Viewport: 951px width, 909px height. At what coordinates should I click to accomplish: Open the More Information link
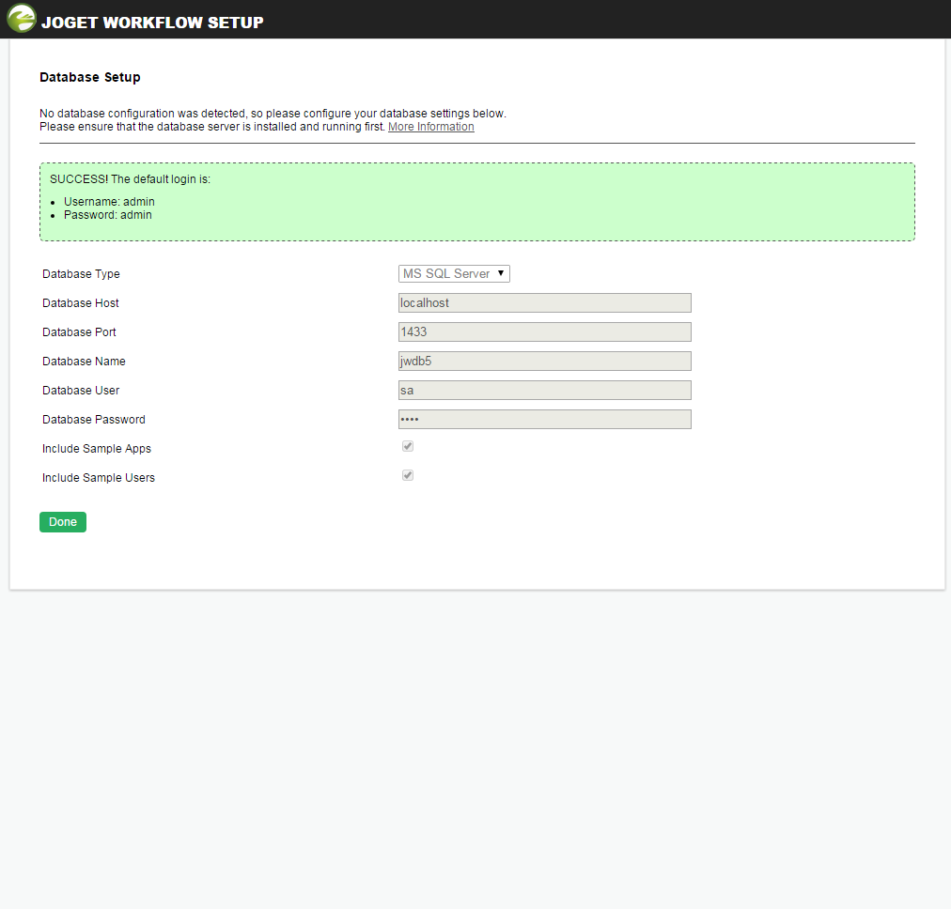pyautogui.click(x=431, y=127)
